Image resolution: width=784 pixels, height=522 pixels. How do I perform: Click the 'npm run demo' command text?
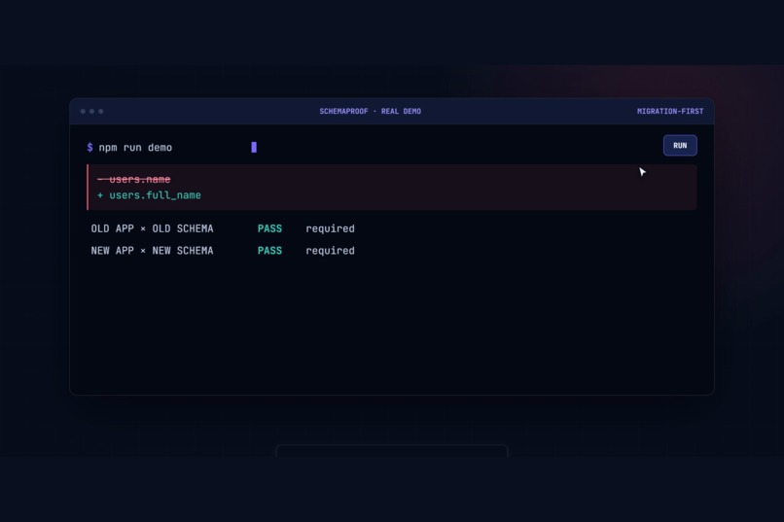click(135, 148)
